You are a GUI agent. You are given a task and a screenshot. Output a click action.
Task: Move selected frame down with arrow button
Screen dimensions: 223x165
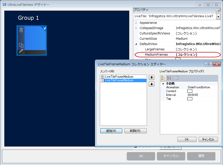click(151, 84)
